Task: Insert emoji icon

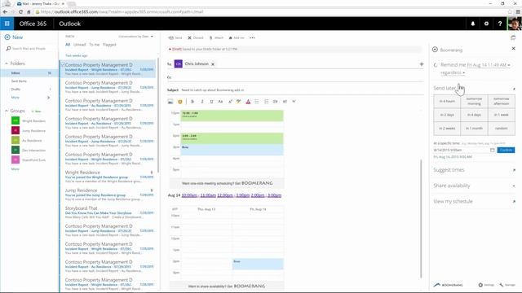Action: [x=180, y=102]
